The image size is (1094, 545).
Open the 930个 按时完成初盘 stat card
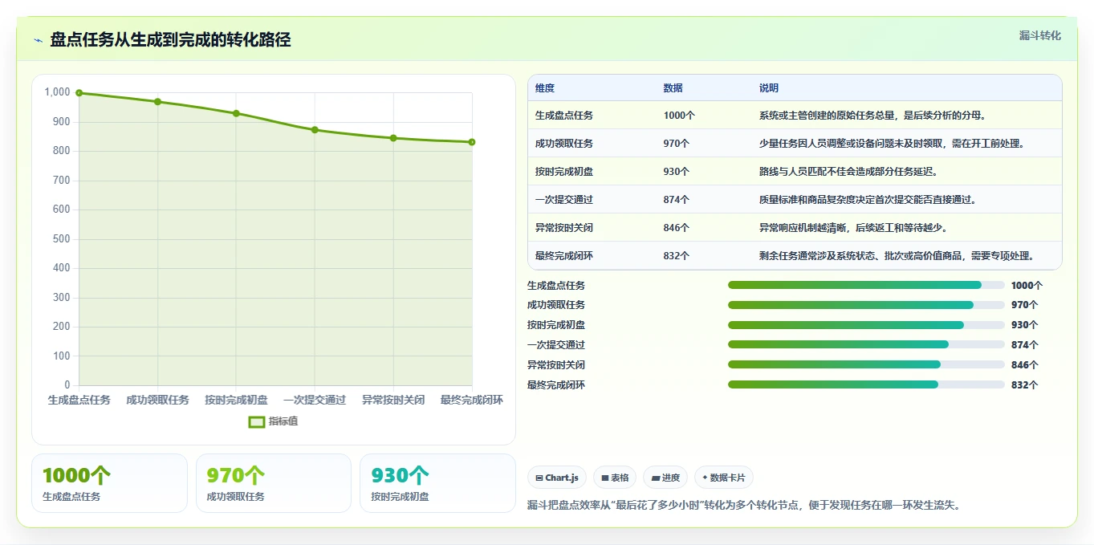(437, 483)
